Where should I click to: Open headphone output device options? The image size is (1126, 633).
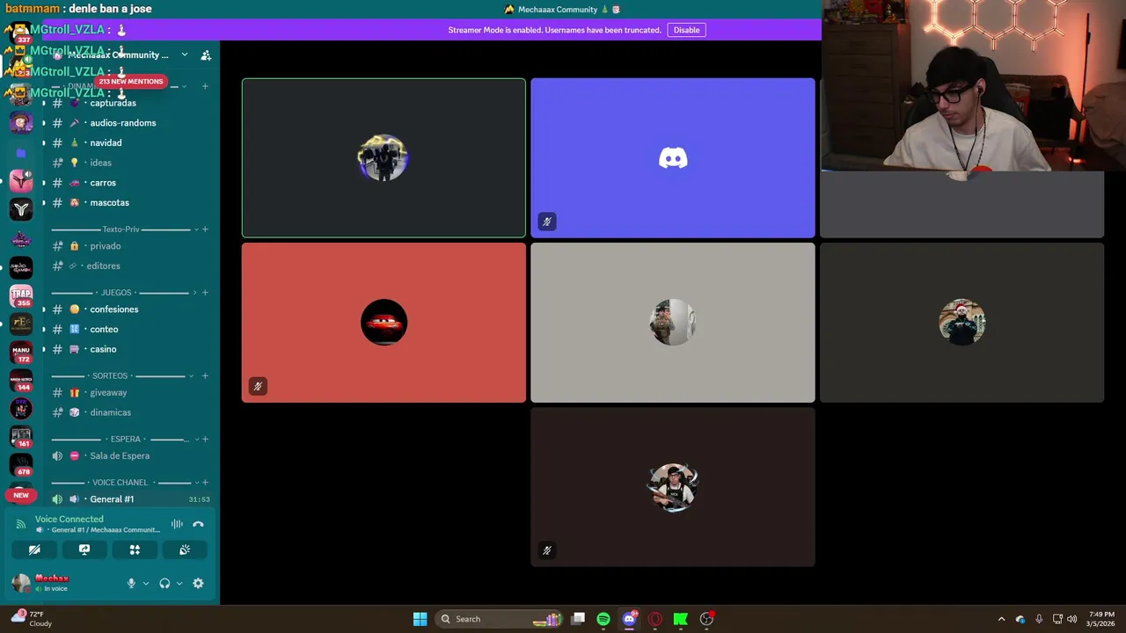179,583
